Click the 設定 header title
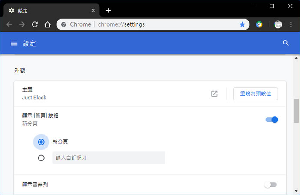This screenshot has height=195, width=300. [29, 43]
